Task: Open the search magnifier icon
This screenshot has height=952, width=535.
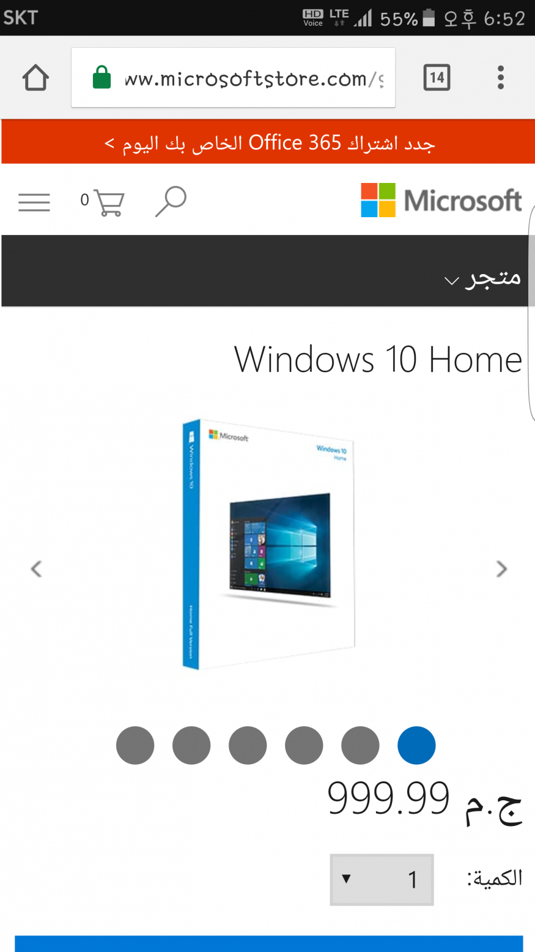Action: (171, 201)
